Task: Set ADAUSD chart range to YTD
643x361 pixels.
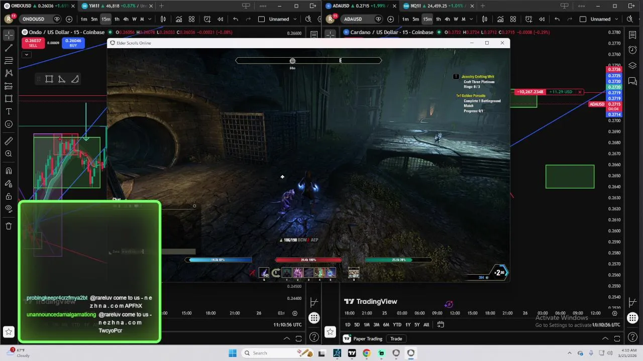Action: click(x=397, y=324)
